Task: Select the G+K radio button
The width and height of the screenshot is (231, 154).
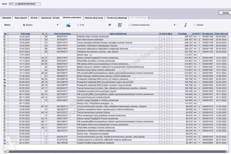Action: pos(78,25)
